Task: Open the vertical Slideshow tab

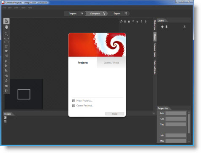Action: click(x=155, y=25)
